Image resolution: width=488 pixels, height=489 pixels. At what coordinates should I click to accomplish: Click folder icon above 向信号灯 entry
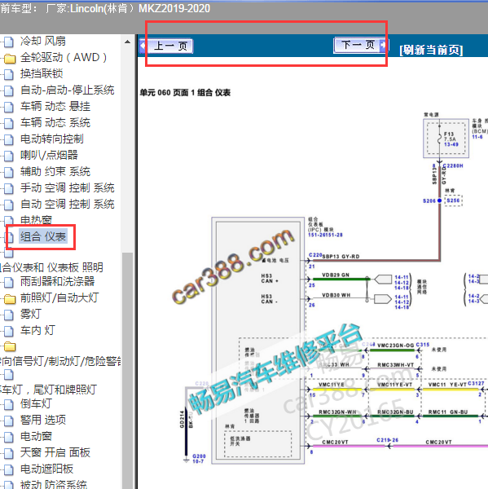pos(10,346)
